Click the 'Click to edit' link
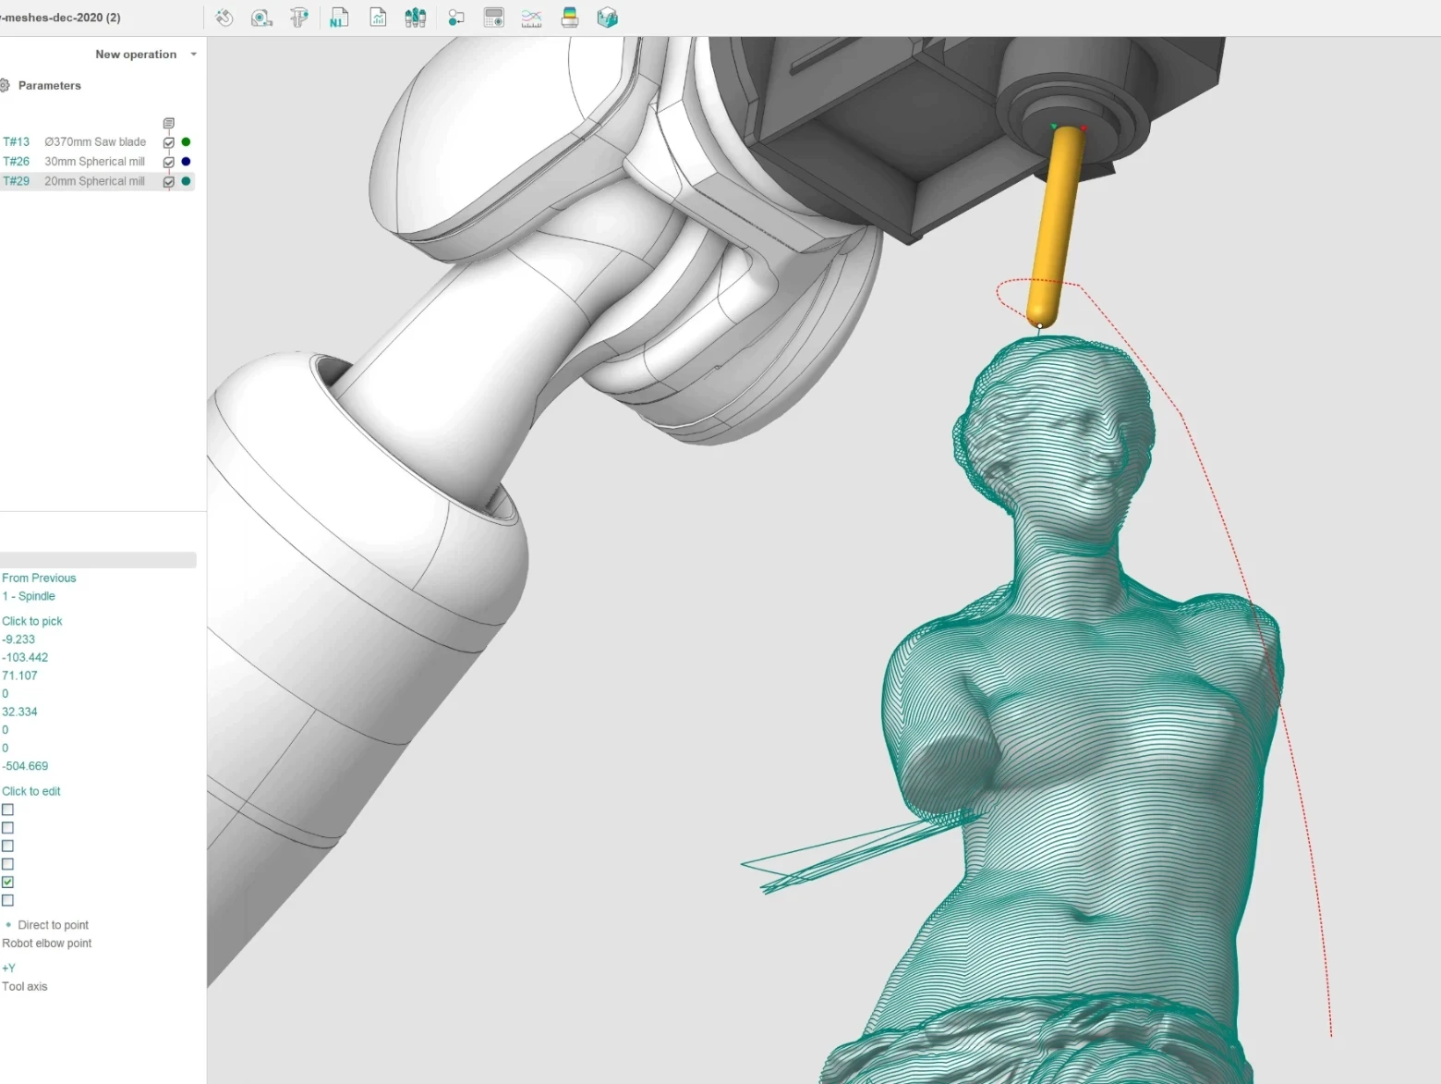 (x=31, y=791)
